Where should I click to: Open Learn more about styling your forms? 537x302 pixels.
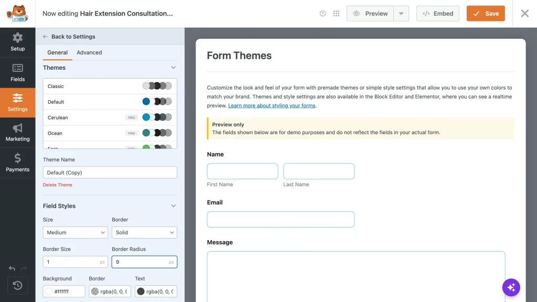coord(272,105)
